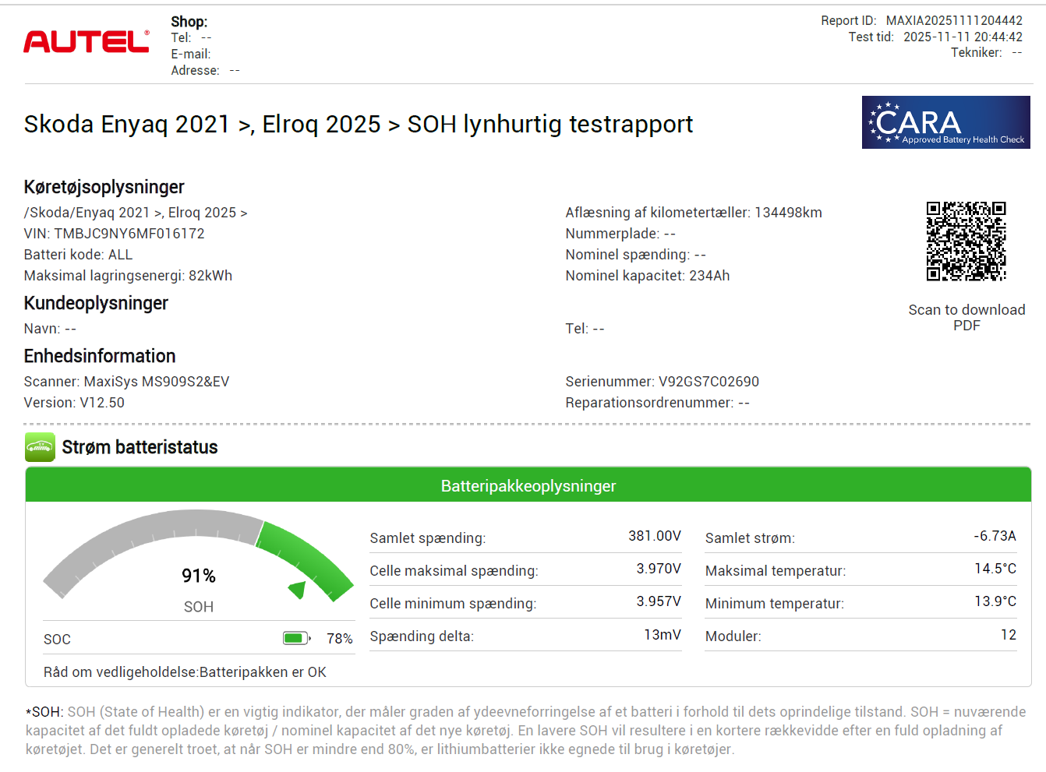Click the report title SOH lynhurtig testrapport

pyautogui.click(x=550, y=125)
